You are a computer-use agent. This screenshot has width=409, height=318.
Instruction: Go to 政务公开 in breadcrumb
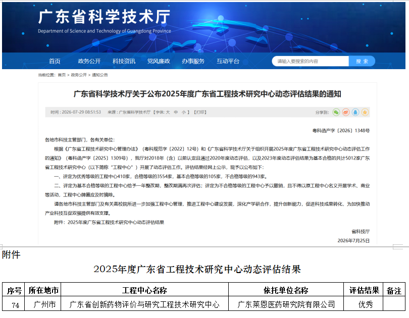(79, 75)
